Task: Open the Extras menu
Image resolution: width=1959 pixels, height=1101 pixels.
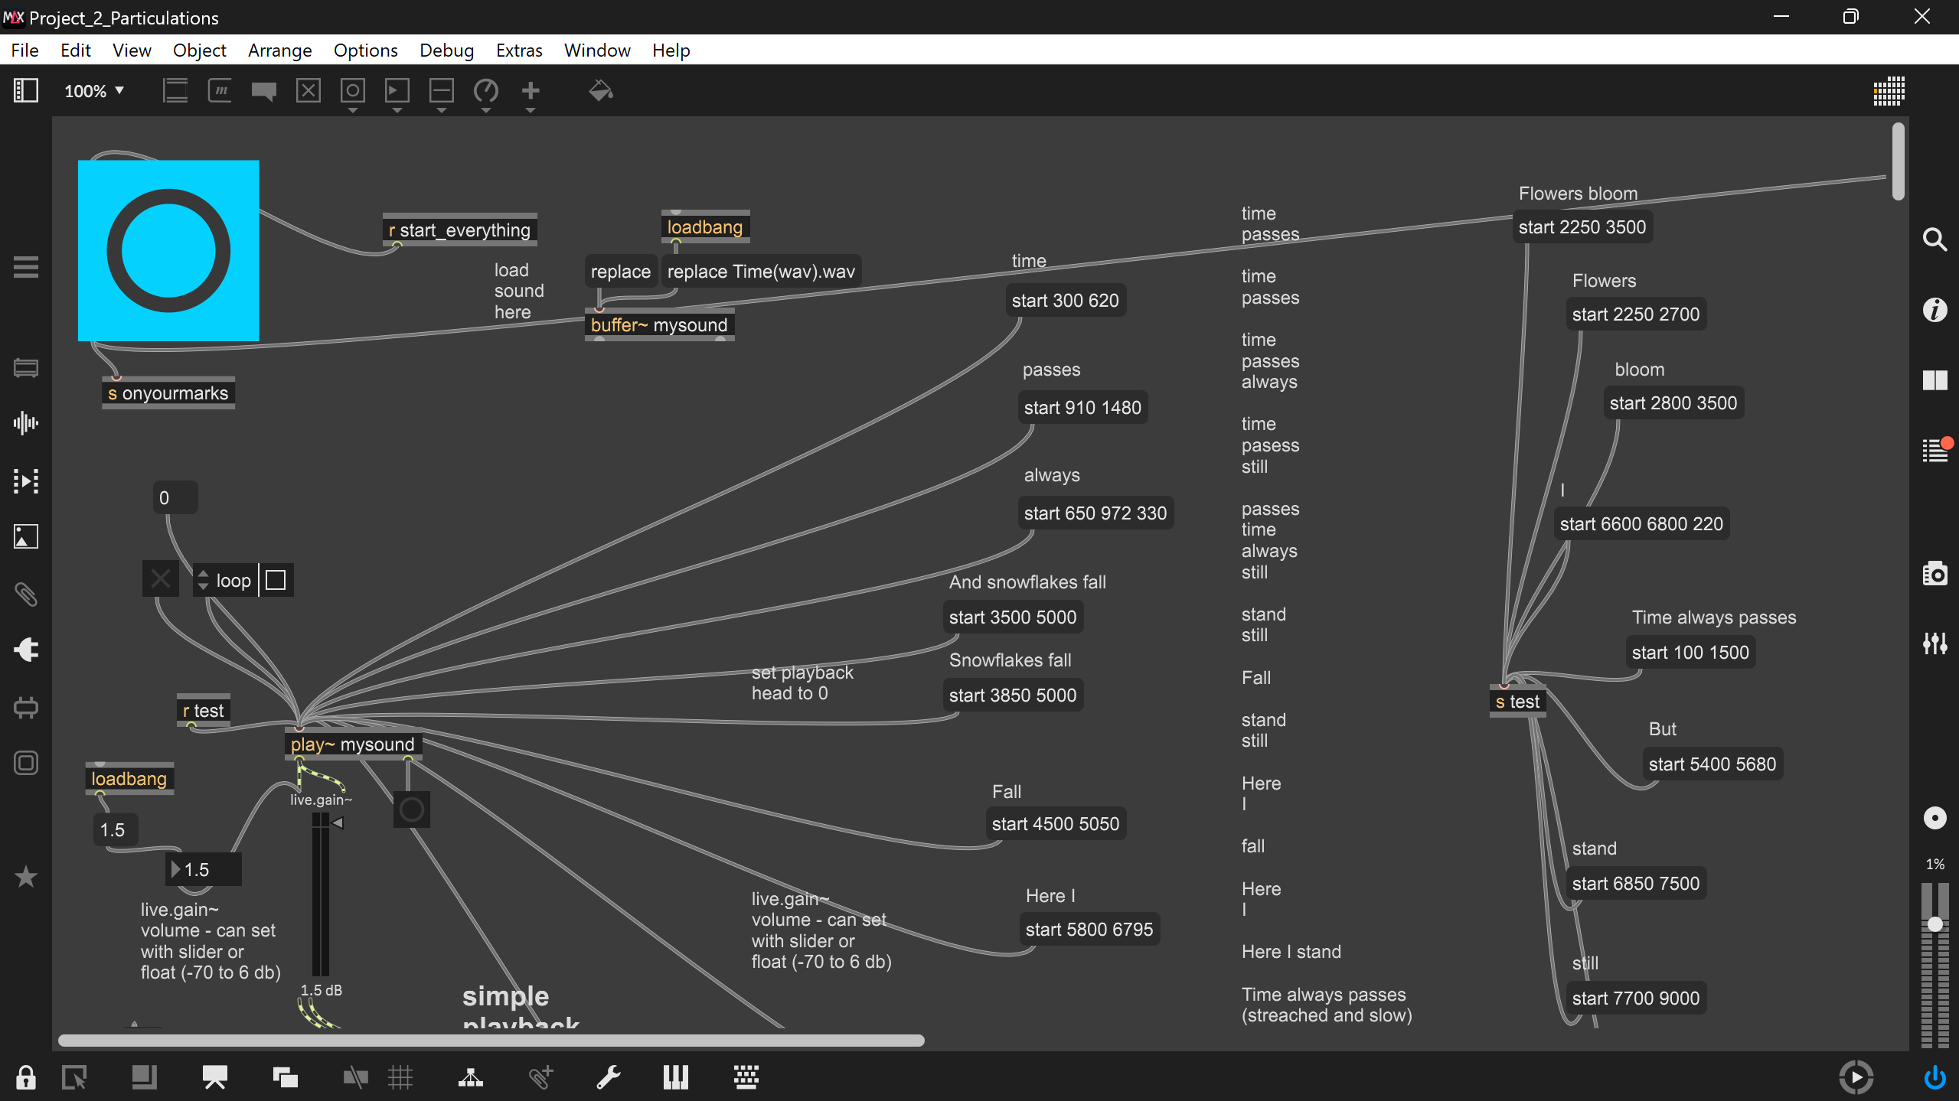Action: pos(518,50)
